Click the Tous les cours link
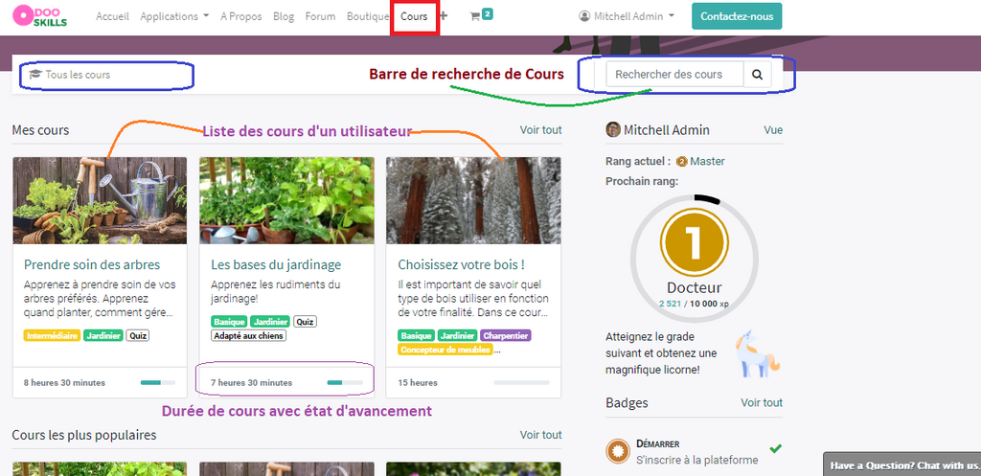Image resolution: width=981 pixels, height=476 pixels. [x=77, y=75]
